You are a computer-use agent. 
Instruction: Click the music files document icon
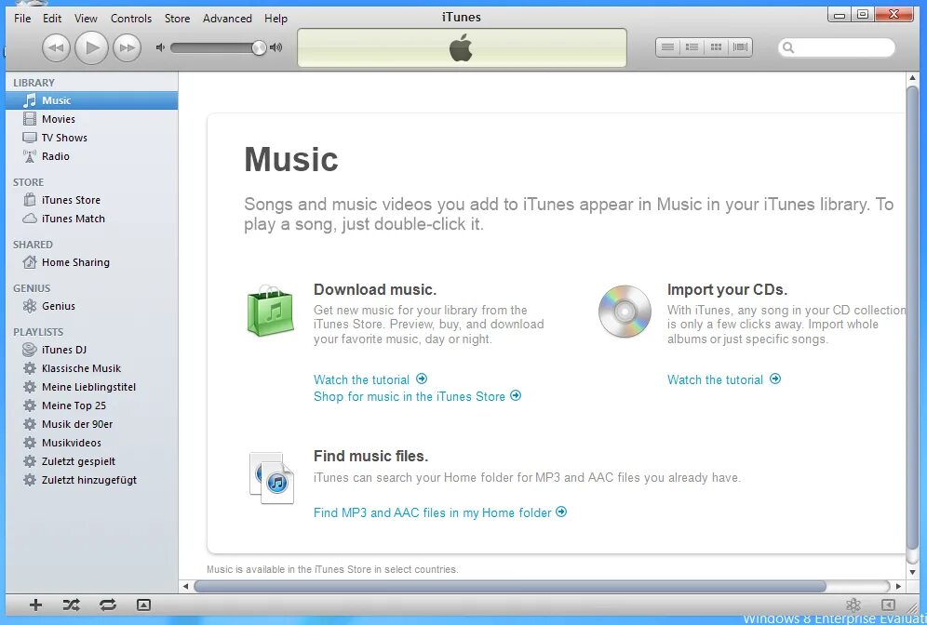[272, 478]
